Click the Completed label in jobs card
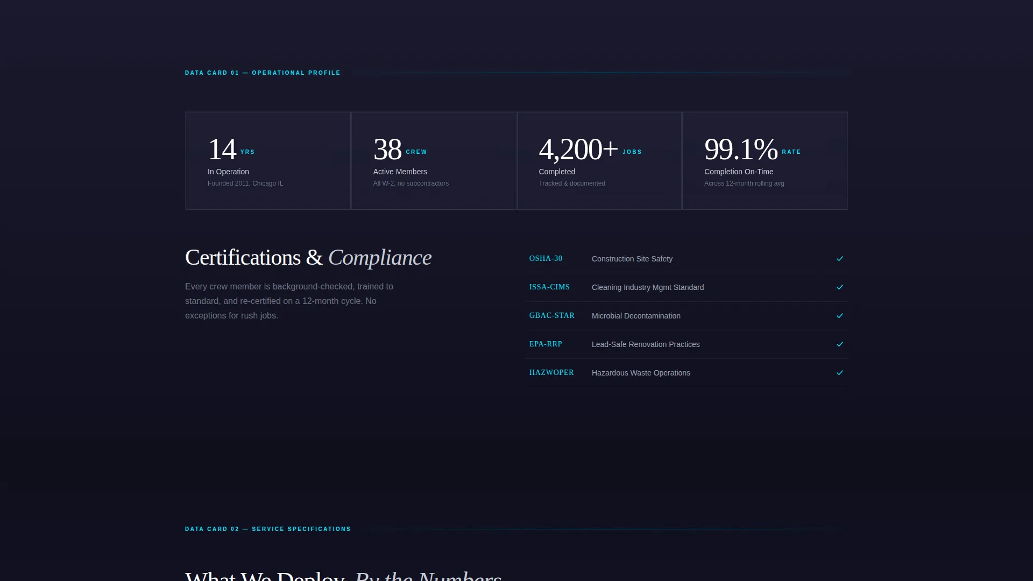 coord(557,172)
